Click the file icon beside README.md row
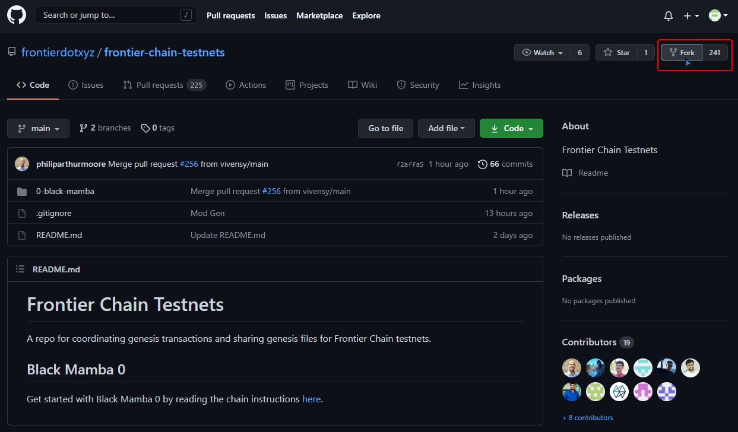This screenshot has height=432, width=738. tap(22, 235)
